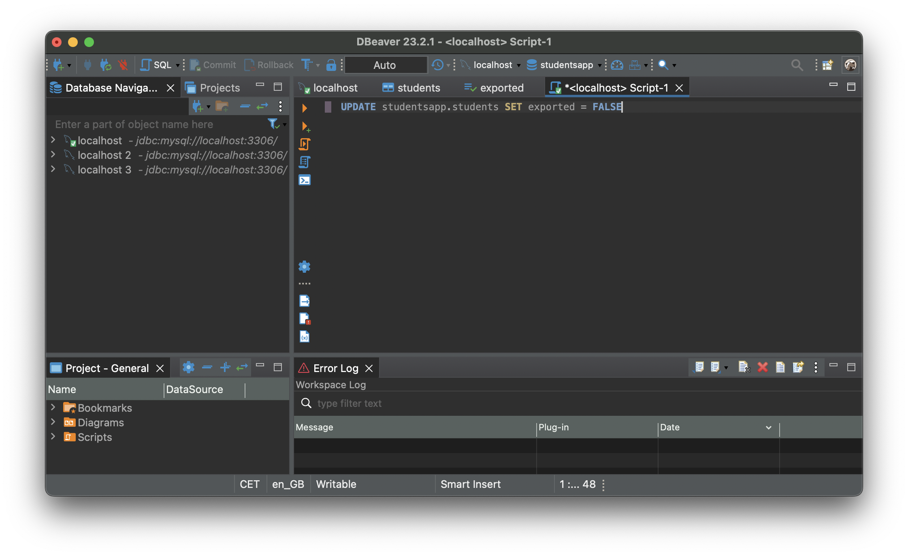The image size is (908, 556).
Task: Toggle link with editor in navigator
Action: tap(262, 107)
